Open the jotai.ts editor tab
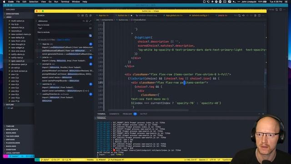 222,15
